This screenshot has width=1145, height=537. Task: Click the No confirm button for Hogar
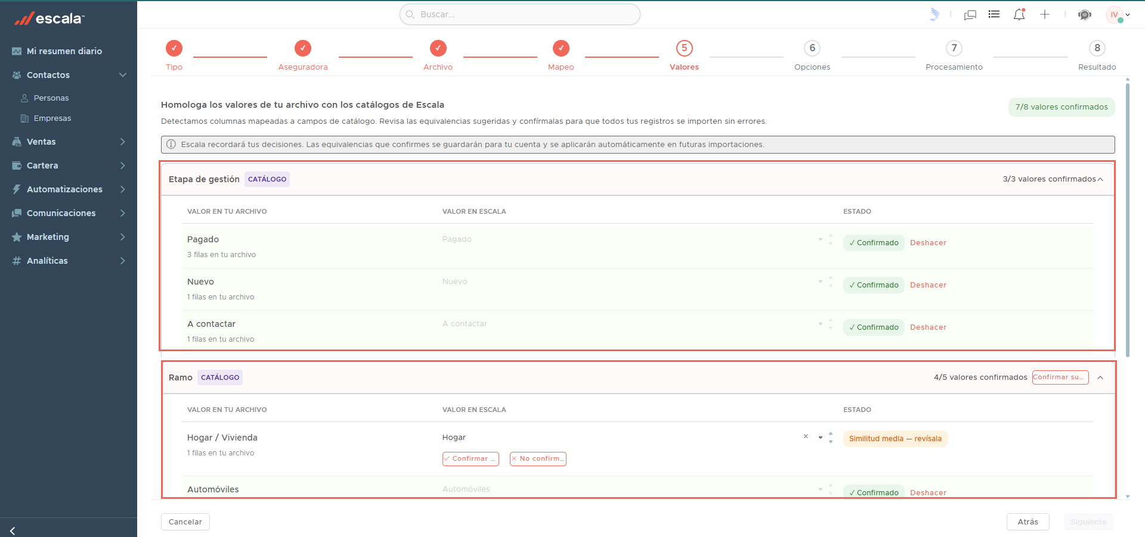click(x=538, y=459)
